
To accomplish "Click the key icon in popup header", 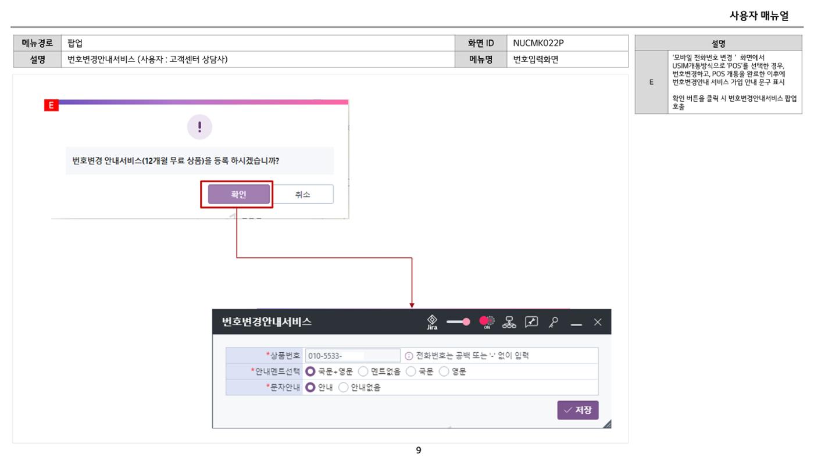I will click(554, 321).
